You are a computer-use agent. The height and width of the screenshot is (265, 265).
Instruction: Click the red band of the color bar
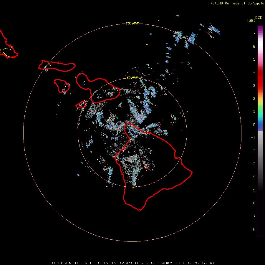(x=260, y=79)
